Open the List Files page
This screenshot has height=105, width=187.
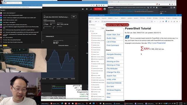110,58
